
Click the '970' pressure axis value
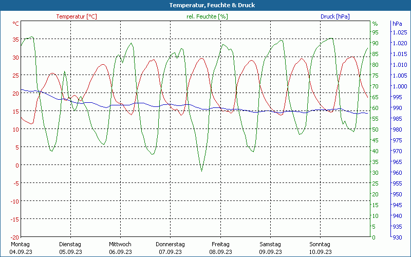pos(397,151)
